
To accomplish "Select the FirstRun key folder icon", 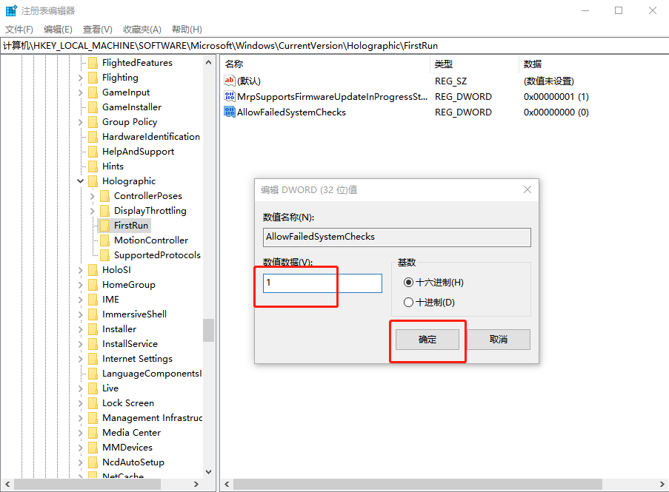I will click(104, 225).
